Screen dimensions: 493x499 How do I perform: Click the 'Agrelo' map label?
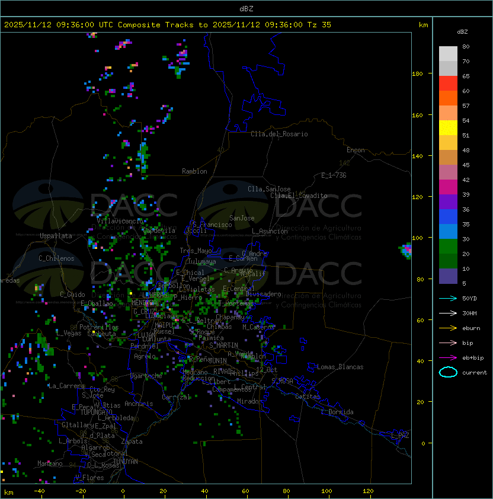pos(145,356)
